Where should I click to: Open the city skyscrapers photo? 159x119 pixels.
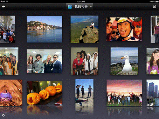pyautogui.click(x=153, y=93)
